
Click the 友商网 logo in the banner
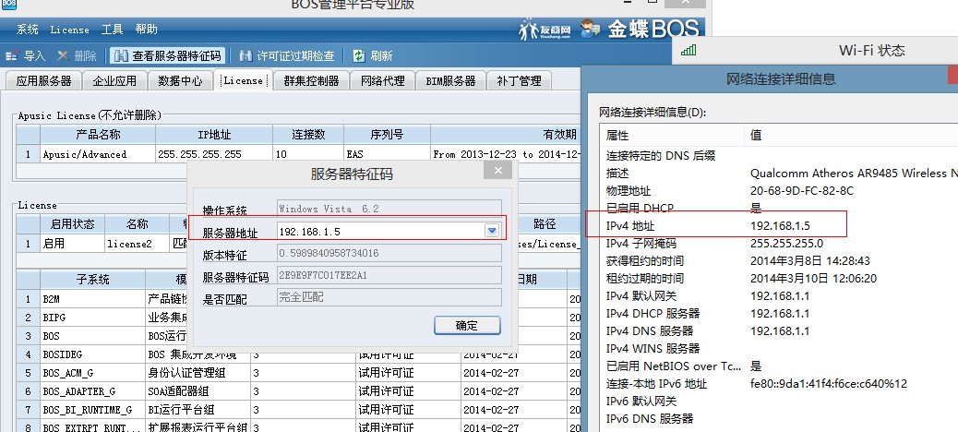(545, 30)
